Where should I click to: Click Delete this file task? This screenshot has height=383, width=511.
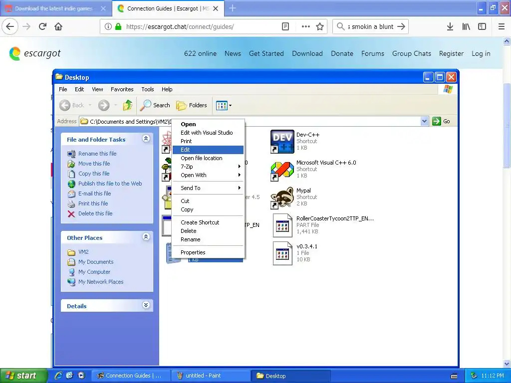(x=90, y=213)
